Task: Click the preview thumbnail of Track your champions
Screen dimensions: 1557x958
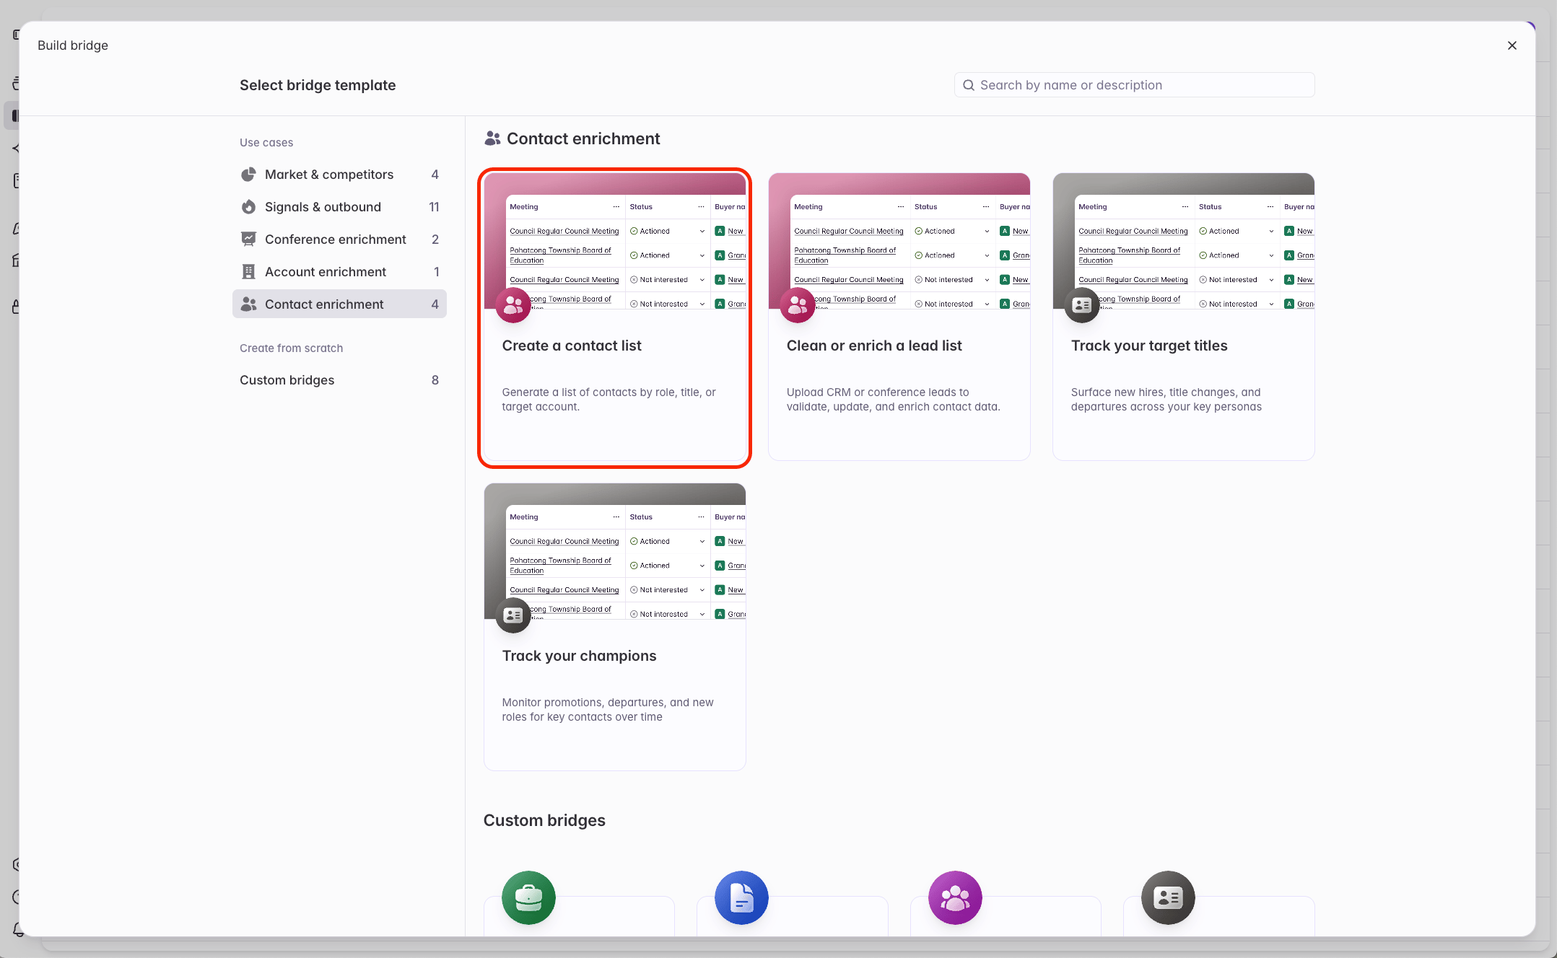Action: point(615,551)
